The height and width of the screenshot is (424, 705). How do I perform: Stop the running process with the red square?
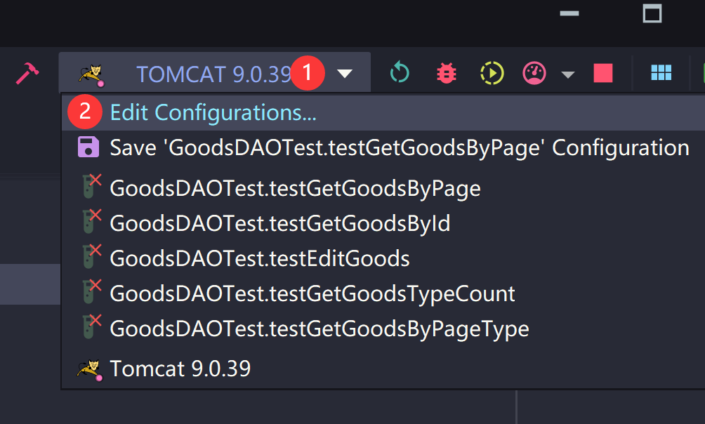(x=602, y=73)
